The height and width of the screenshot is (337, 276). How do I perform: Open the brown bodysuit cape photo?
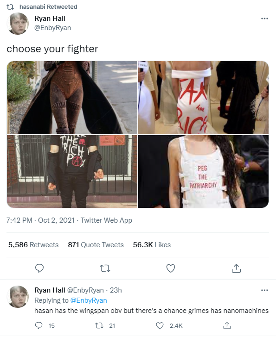click(x=72, y=98)
